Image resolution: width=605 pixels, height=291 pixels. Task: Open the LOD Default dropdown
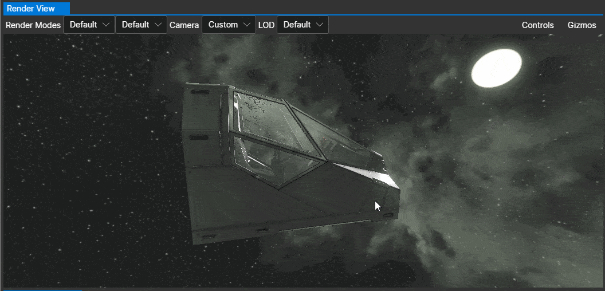click(303, 25)
